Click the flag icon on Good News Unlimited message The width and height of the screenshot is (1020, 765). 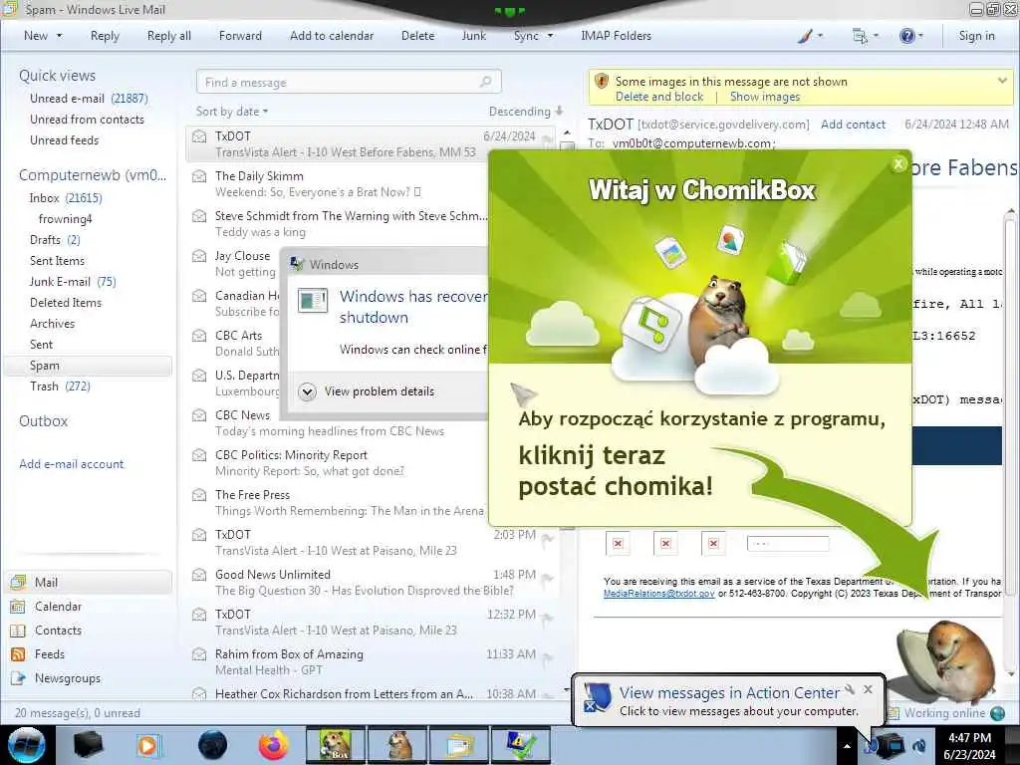(x=548, y=578)
